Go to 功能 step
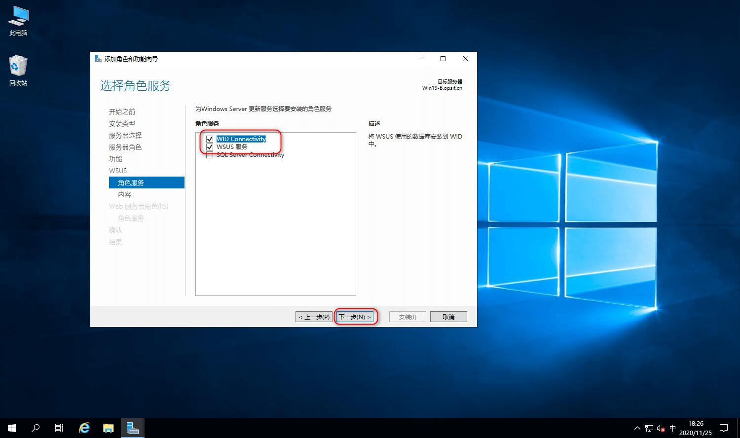Screen dimensions: 740x438 coord(115,159)
